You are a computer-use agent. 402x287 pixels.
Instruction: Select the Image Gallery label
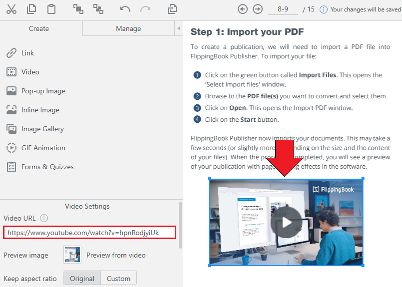42,129
